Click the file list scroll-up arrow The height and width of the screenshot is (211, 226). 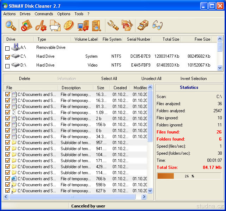[x=150, y=87]
